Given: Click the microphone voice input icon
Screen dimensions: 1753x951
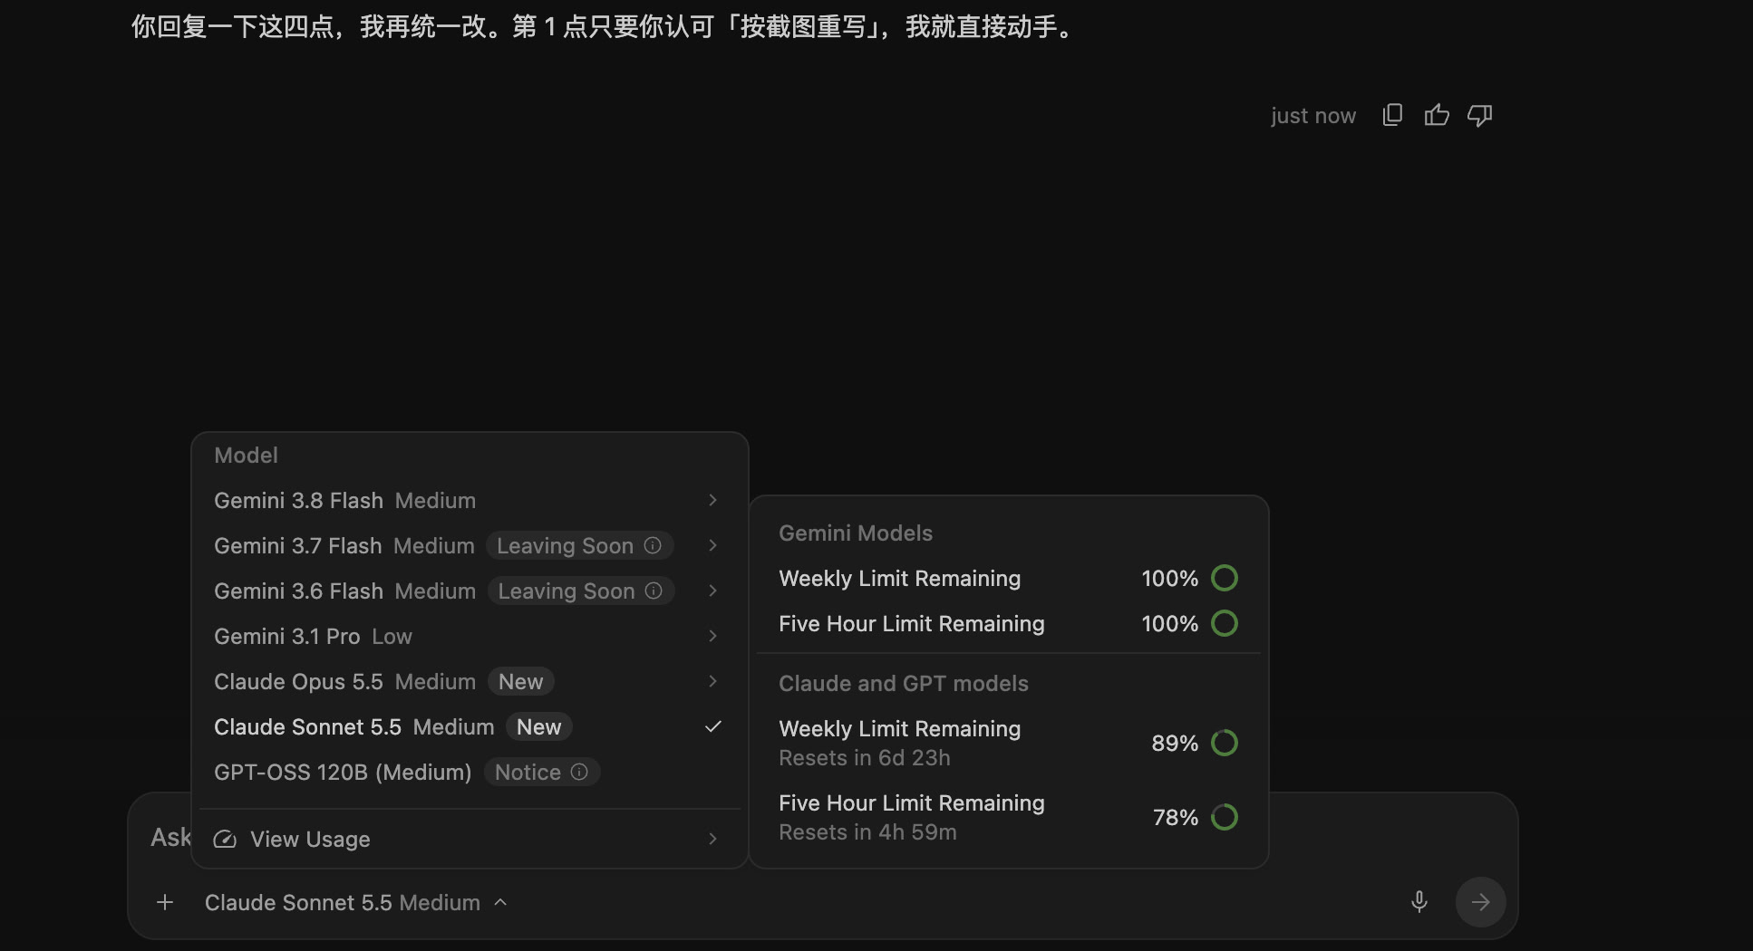Looking at the screenshot, I should [x=1419, y=901].
